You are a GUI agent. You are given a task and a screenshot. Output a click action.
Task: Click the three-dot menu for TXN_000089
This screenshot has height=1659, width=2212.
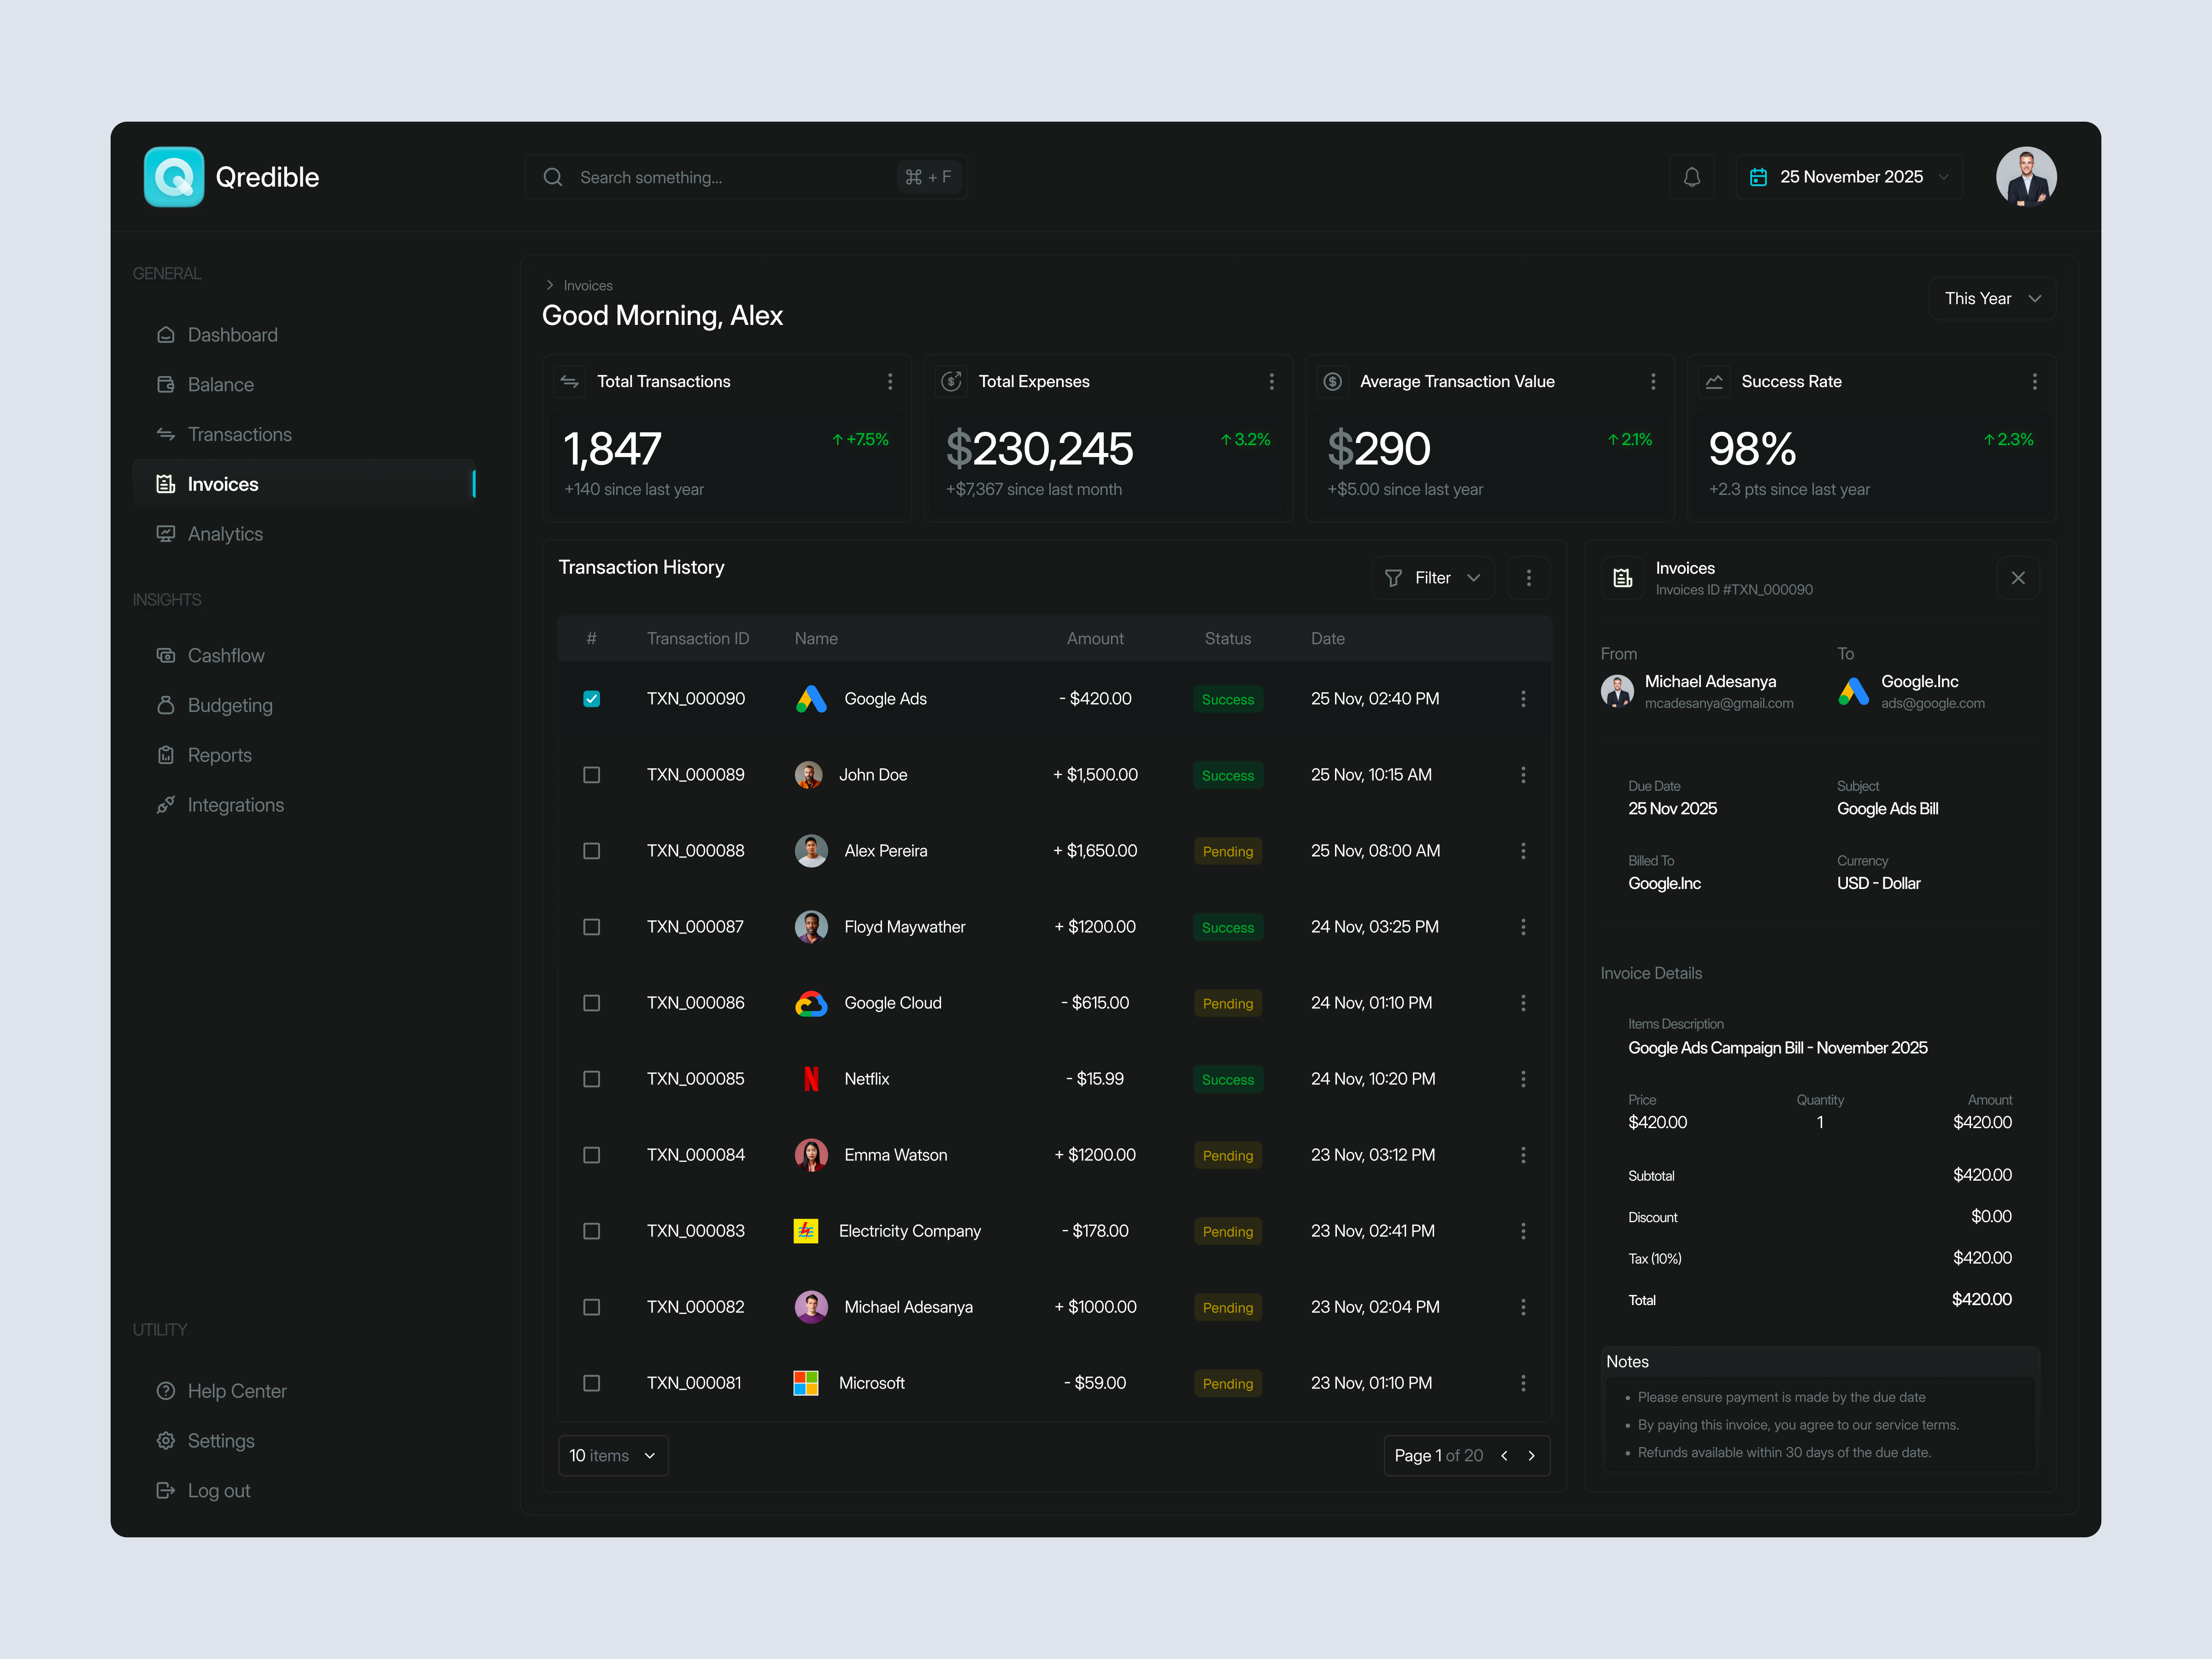(x=1523, y=775)
